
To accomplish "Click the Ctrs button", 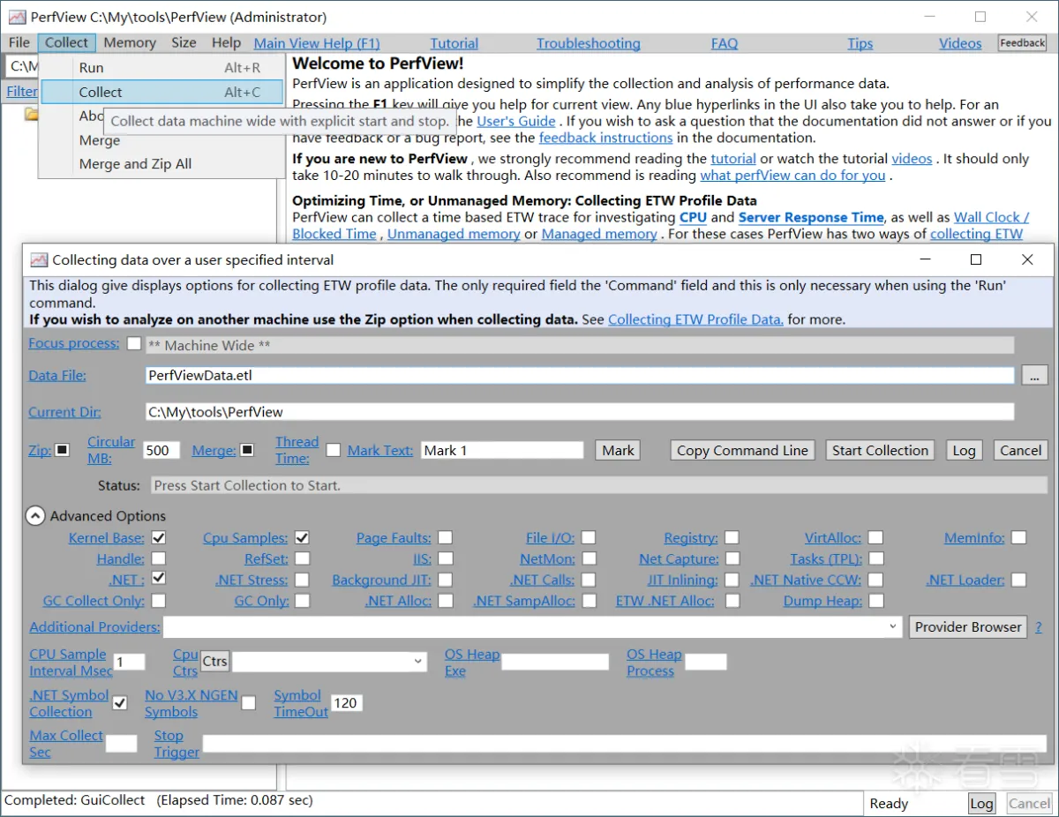I will [x=214, y=662].
